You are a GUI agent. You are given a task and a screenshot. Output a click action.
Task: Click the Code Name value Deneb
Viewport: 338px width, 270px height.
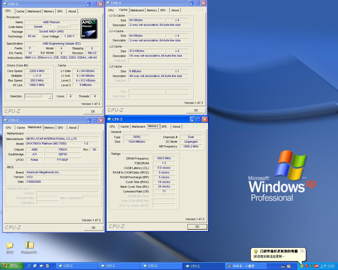38,27
